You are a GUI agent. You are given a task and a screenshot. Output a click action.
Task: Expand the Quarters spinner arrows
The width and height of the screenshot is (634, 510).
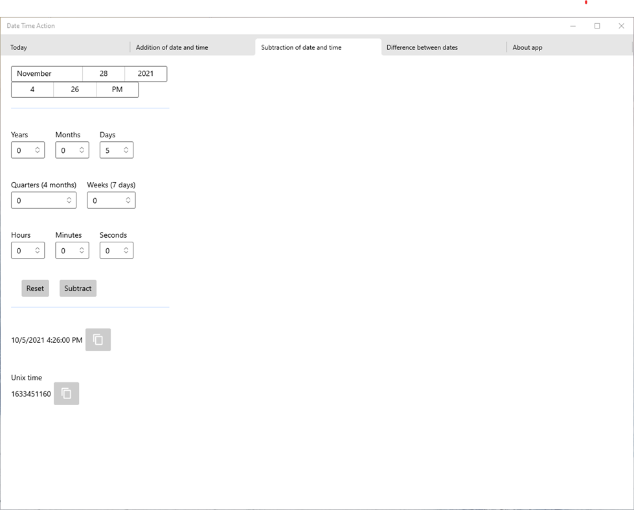[69, 200]
